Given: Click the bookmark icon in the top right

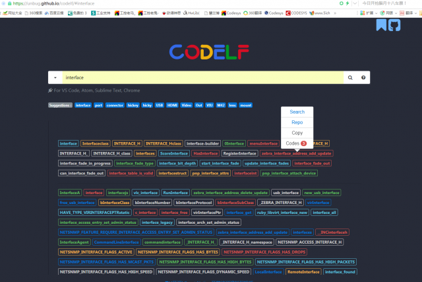Looking at the screenshot, I should pyautogui.click(x=381, y=25).
